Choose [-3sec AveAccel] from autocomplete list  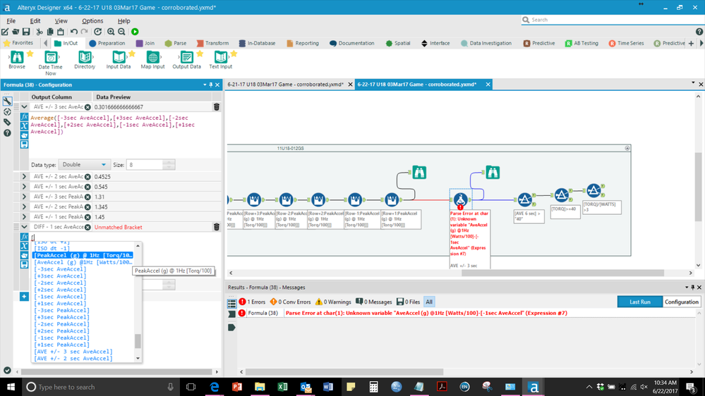click(60, 269)
